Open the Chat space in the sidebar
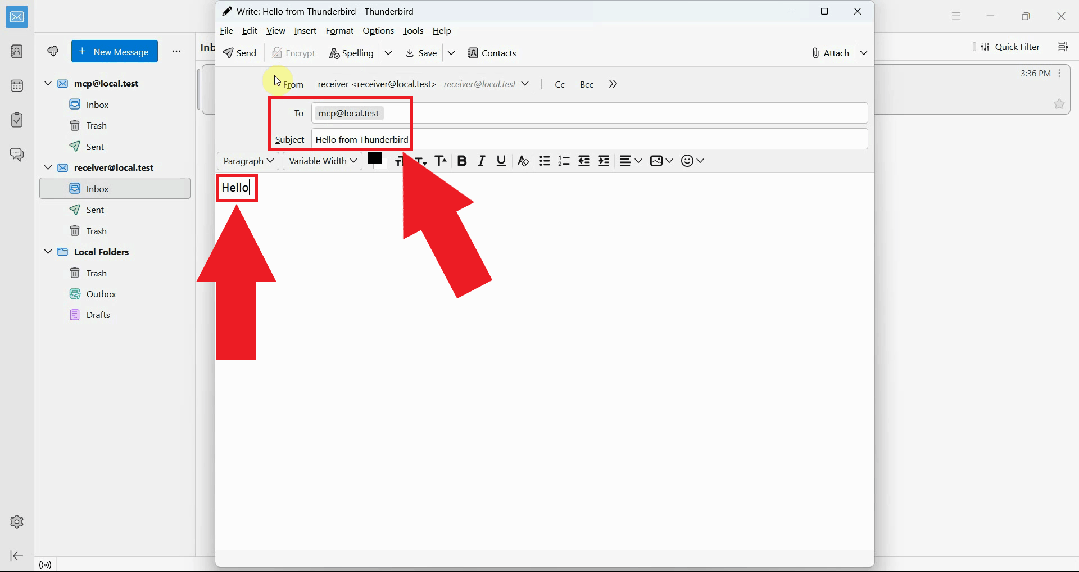 pos(16,155)
